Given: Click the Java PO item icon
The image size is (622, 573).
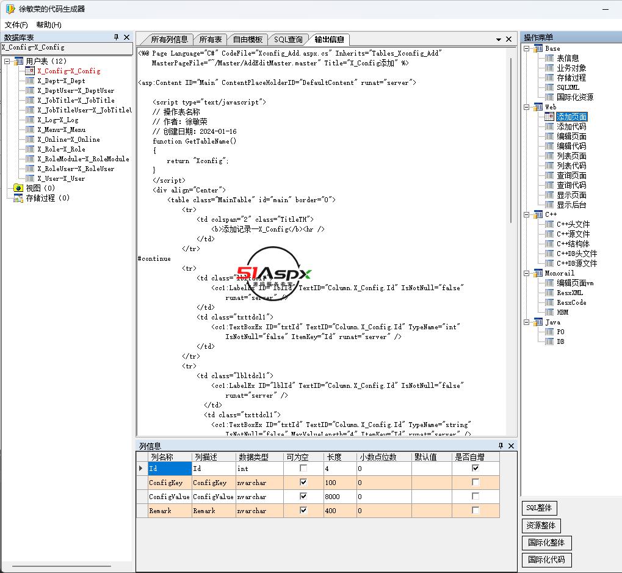Looking at the screenshot, I should click(x=549, y=332).
